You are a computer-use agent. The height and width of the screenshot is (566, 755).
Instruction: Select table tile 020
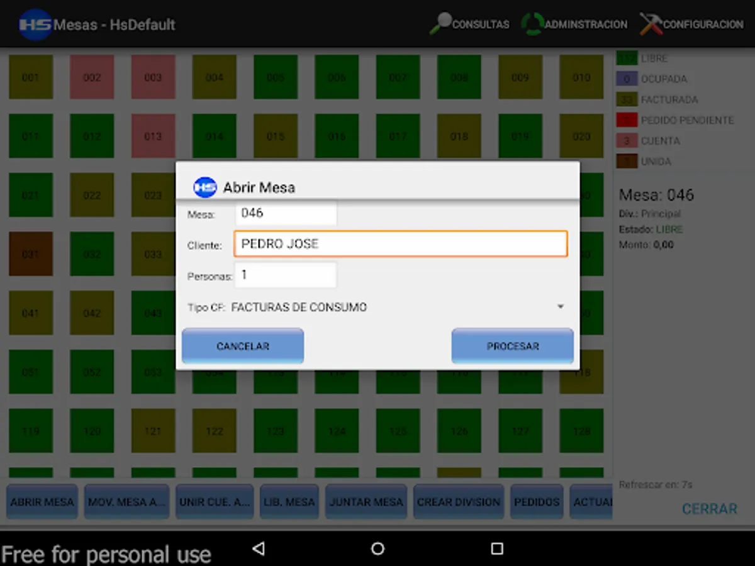tap(582, 136)
